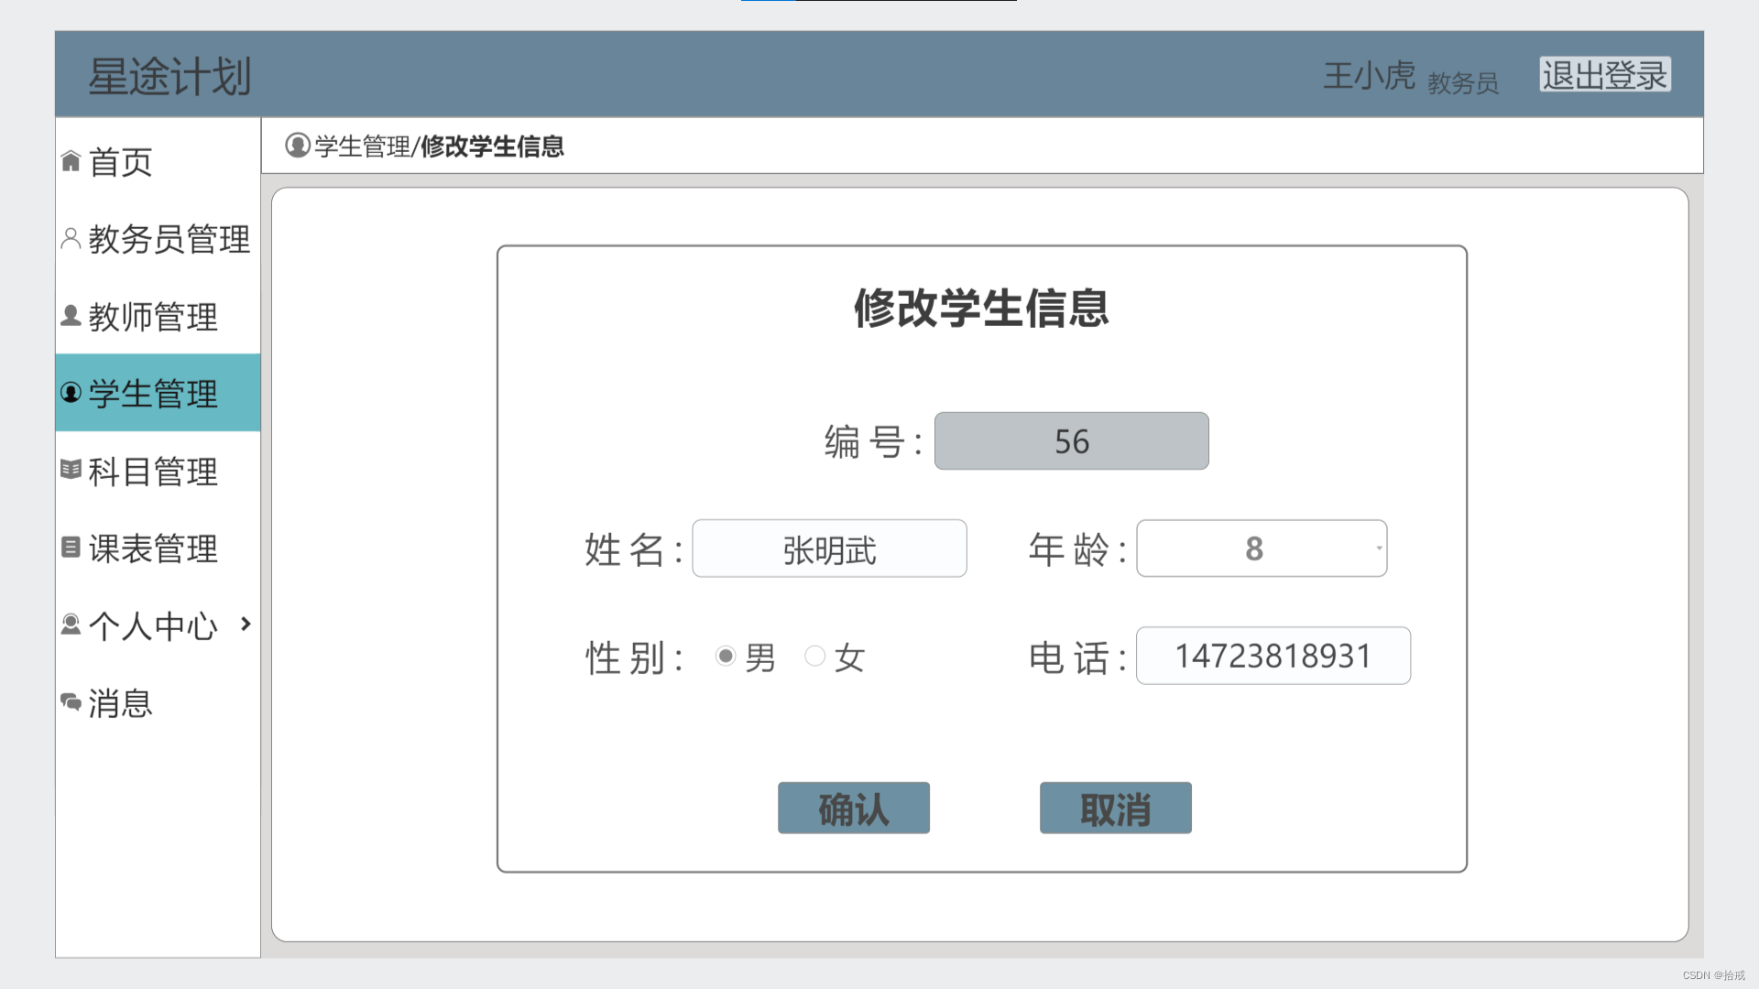
Task: Click the breadcrumb user icon before 学生管理
Action: pos(297,146)
